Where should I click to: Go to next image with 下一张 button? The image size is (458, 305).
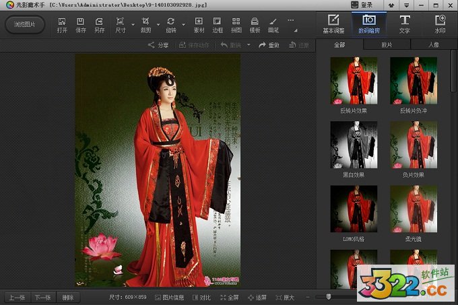point(43,297)
